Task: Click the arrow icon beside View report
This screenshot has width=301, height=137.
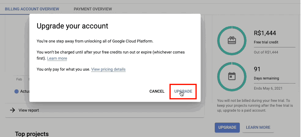Action: coord(13,110)
